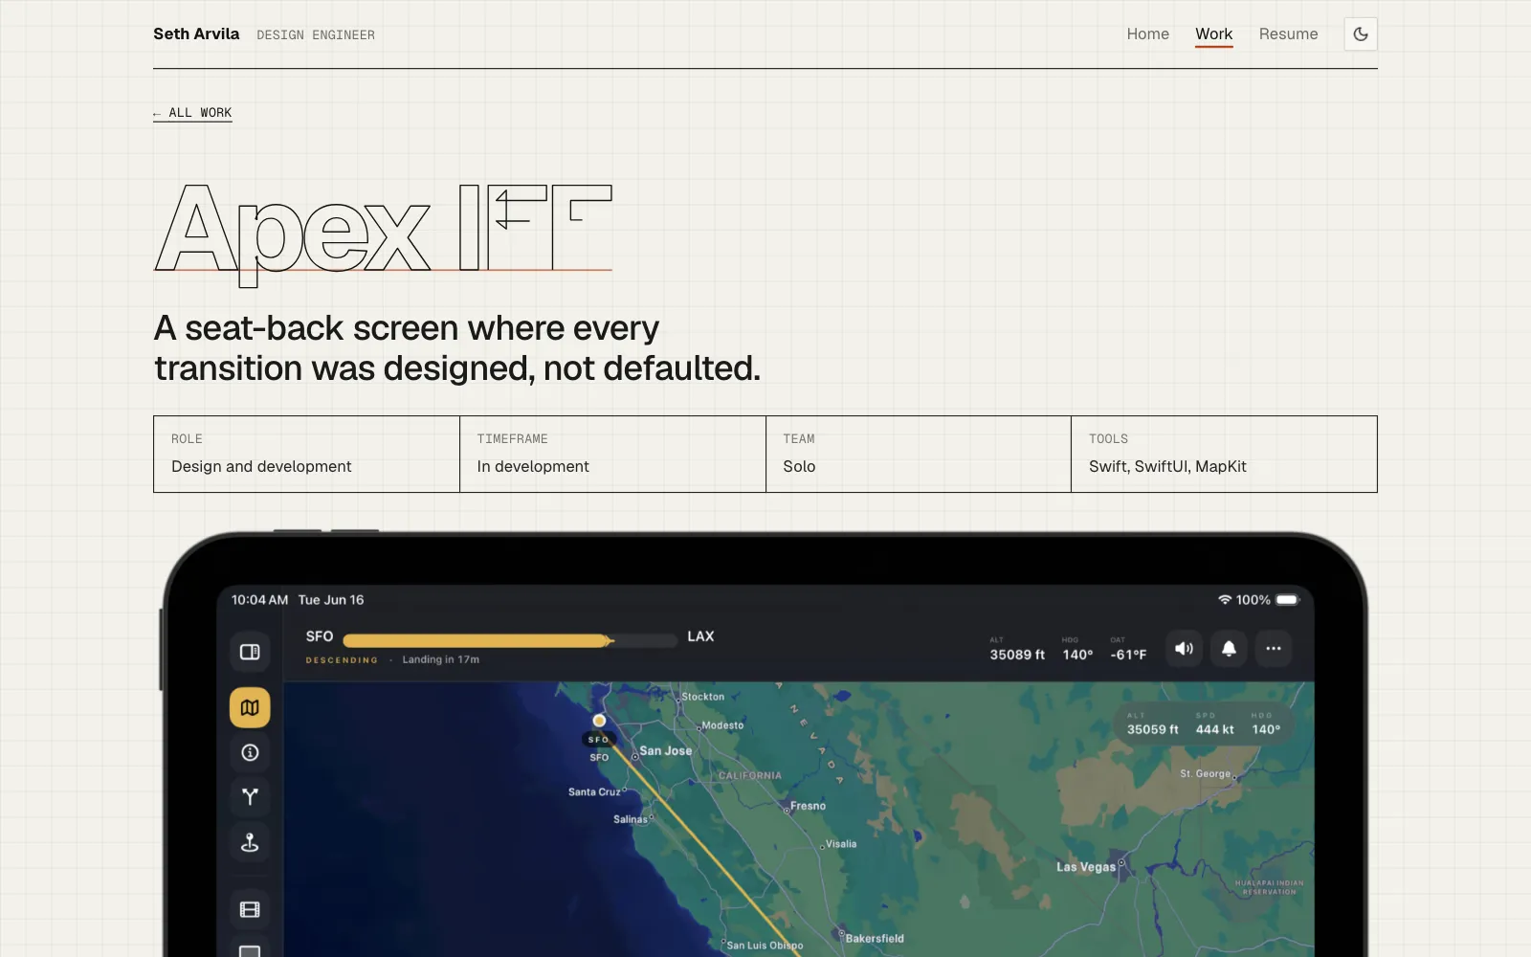Click the SFO to LAX flight progress bar
This screenshot has width=1531, height=957.
[510, 640]
